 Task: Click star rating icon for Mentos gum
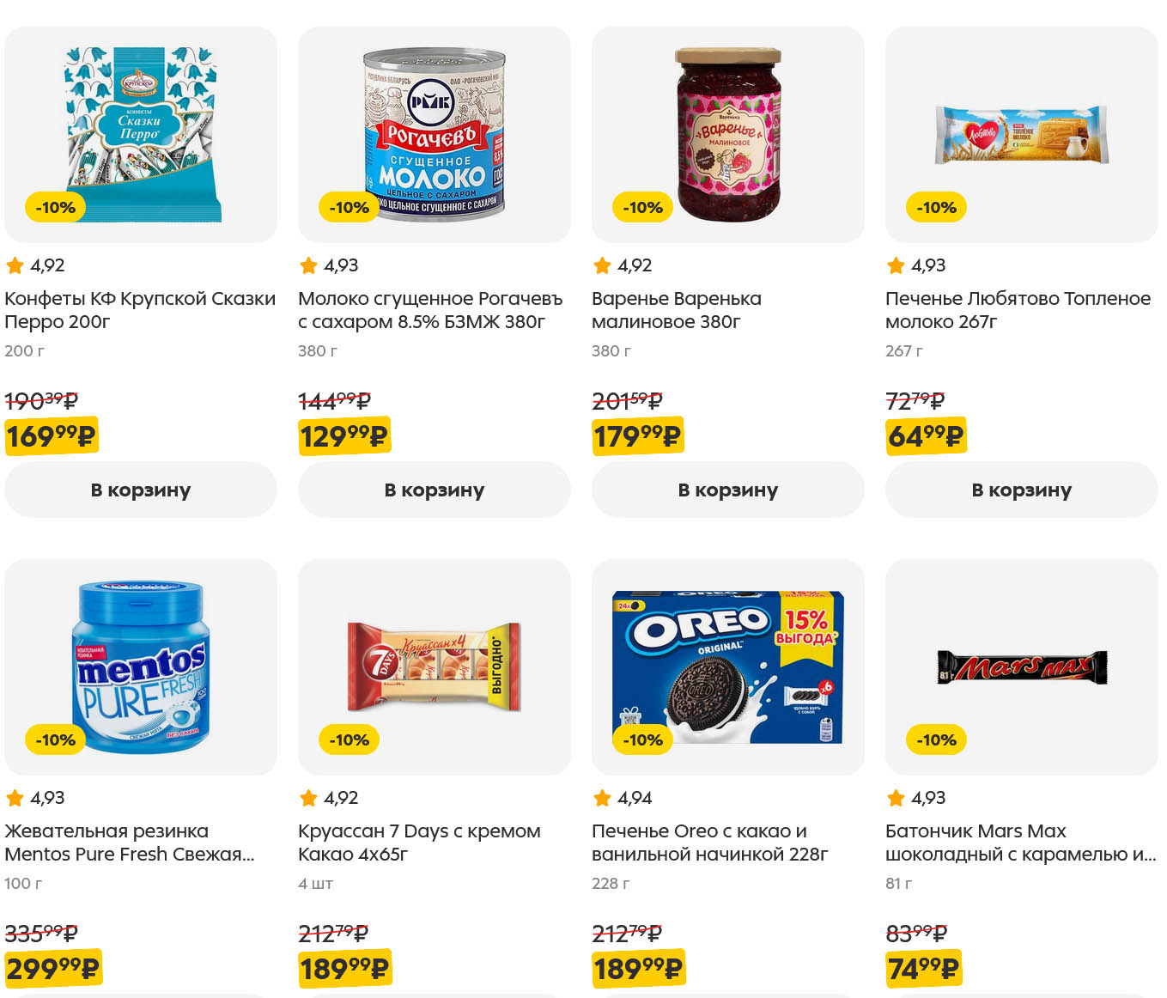(15, 799)
